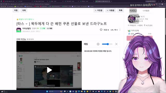Image resolution: width=166 pixels, height=93 pixels.
Task: Copy link with URL 복사
Action: [114, 30]
